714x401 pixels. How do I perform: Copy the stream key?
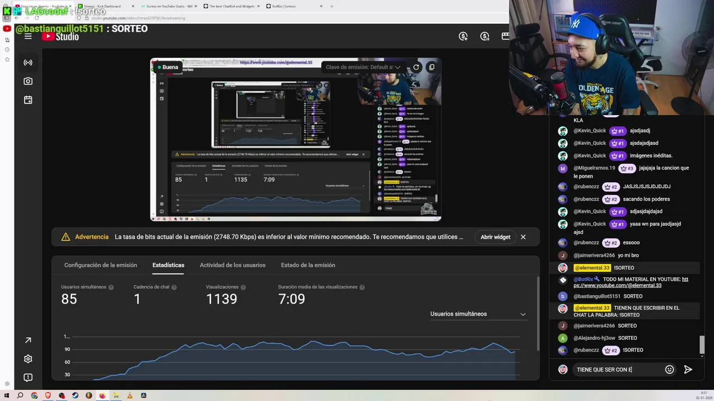[x=432, y=67]
